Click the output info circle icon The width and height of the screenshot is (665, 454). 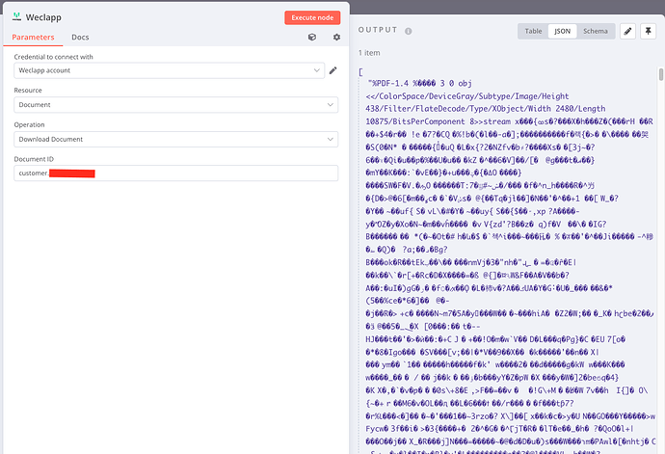point(408,31)
